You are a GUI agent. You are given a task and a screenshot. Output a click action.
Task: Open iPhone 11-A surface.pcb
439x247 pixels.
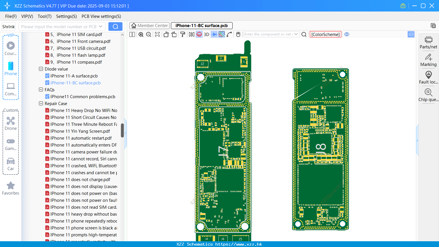[74, 76]
